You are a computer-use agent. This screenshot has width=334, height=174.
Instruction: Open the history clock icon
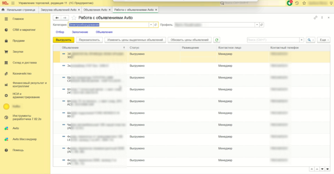click(297, 3)
